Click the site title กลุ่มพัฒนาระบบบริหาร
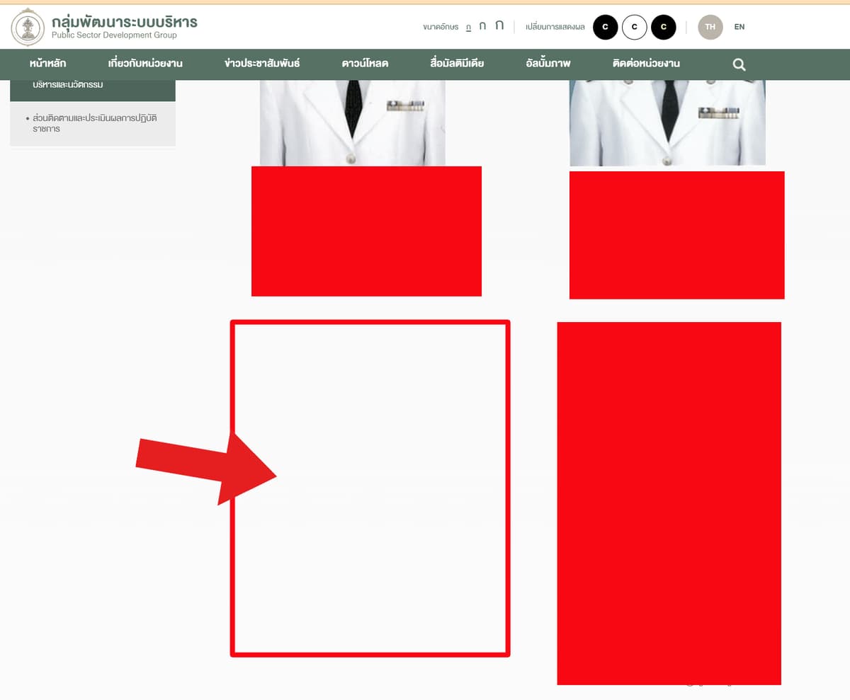Screen dimensions: 850x700 click(x=125, y=21)
